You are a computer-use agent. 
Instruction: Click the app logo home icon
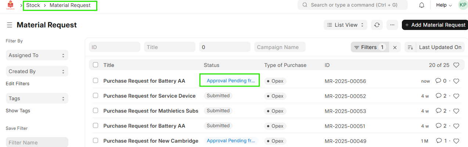[10, 5]
